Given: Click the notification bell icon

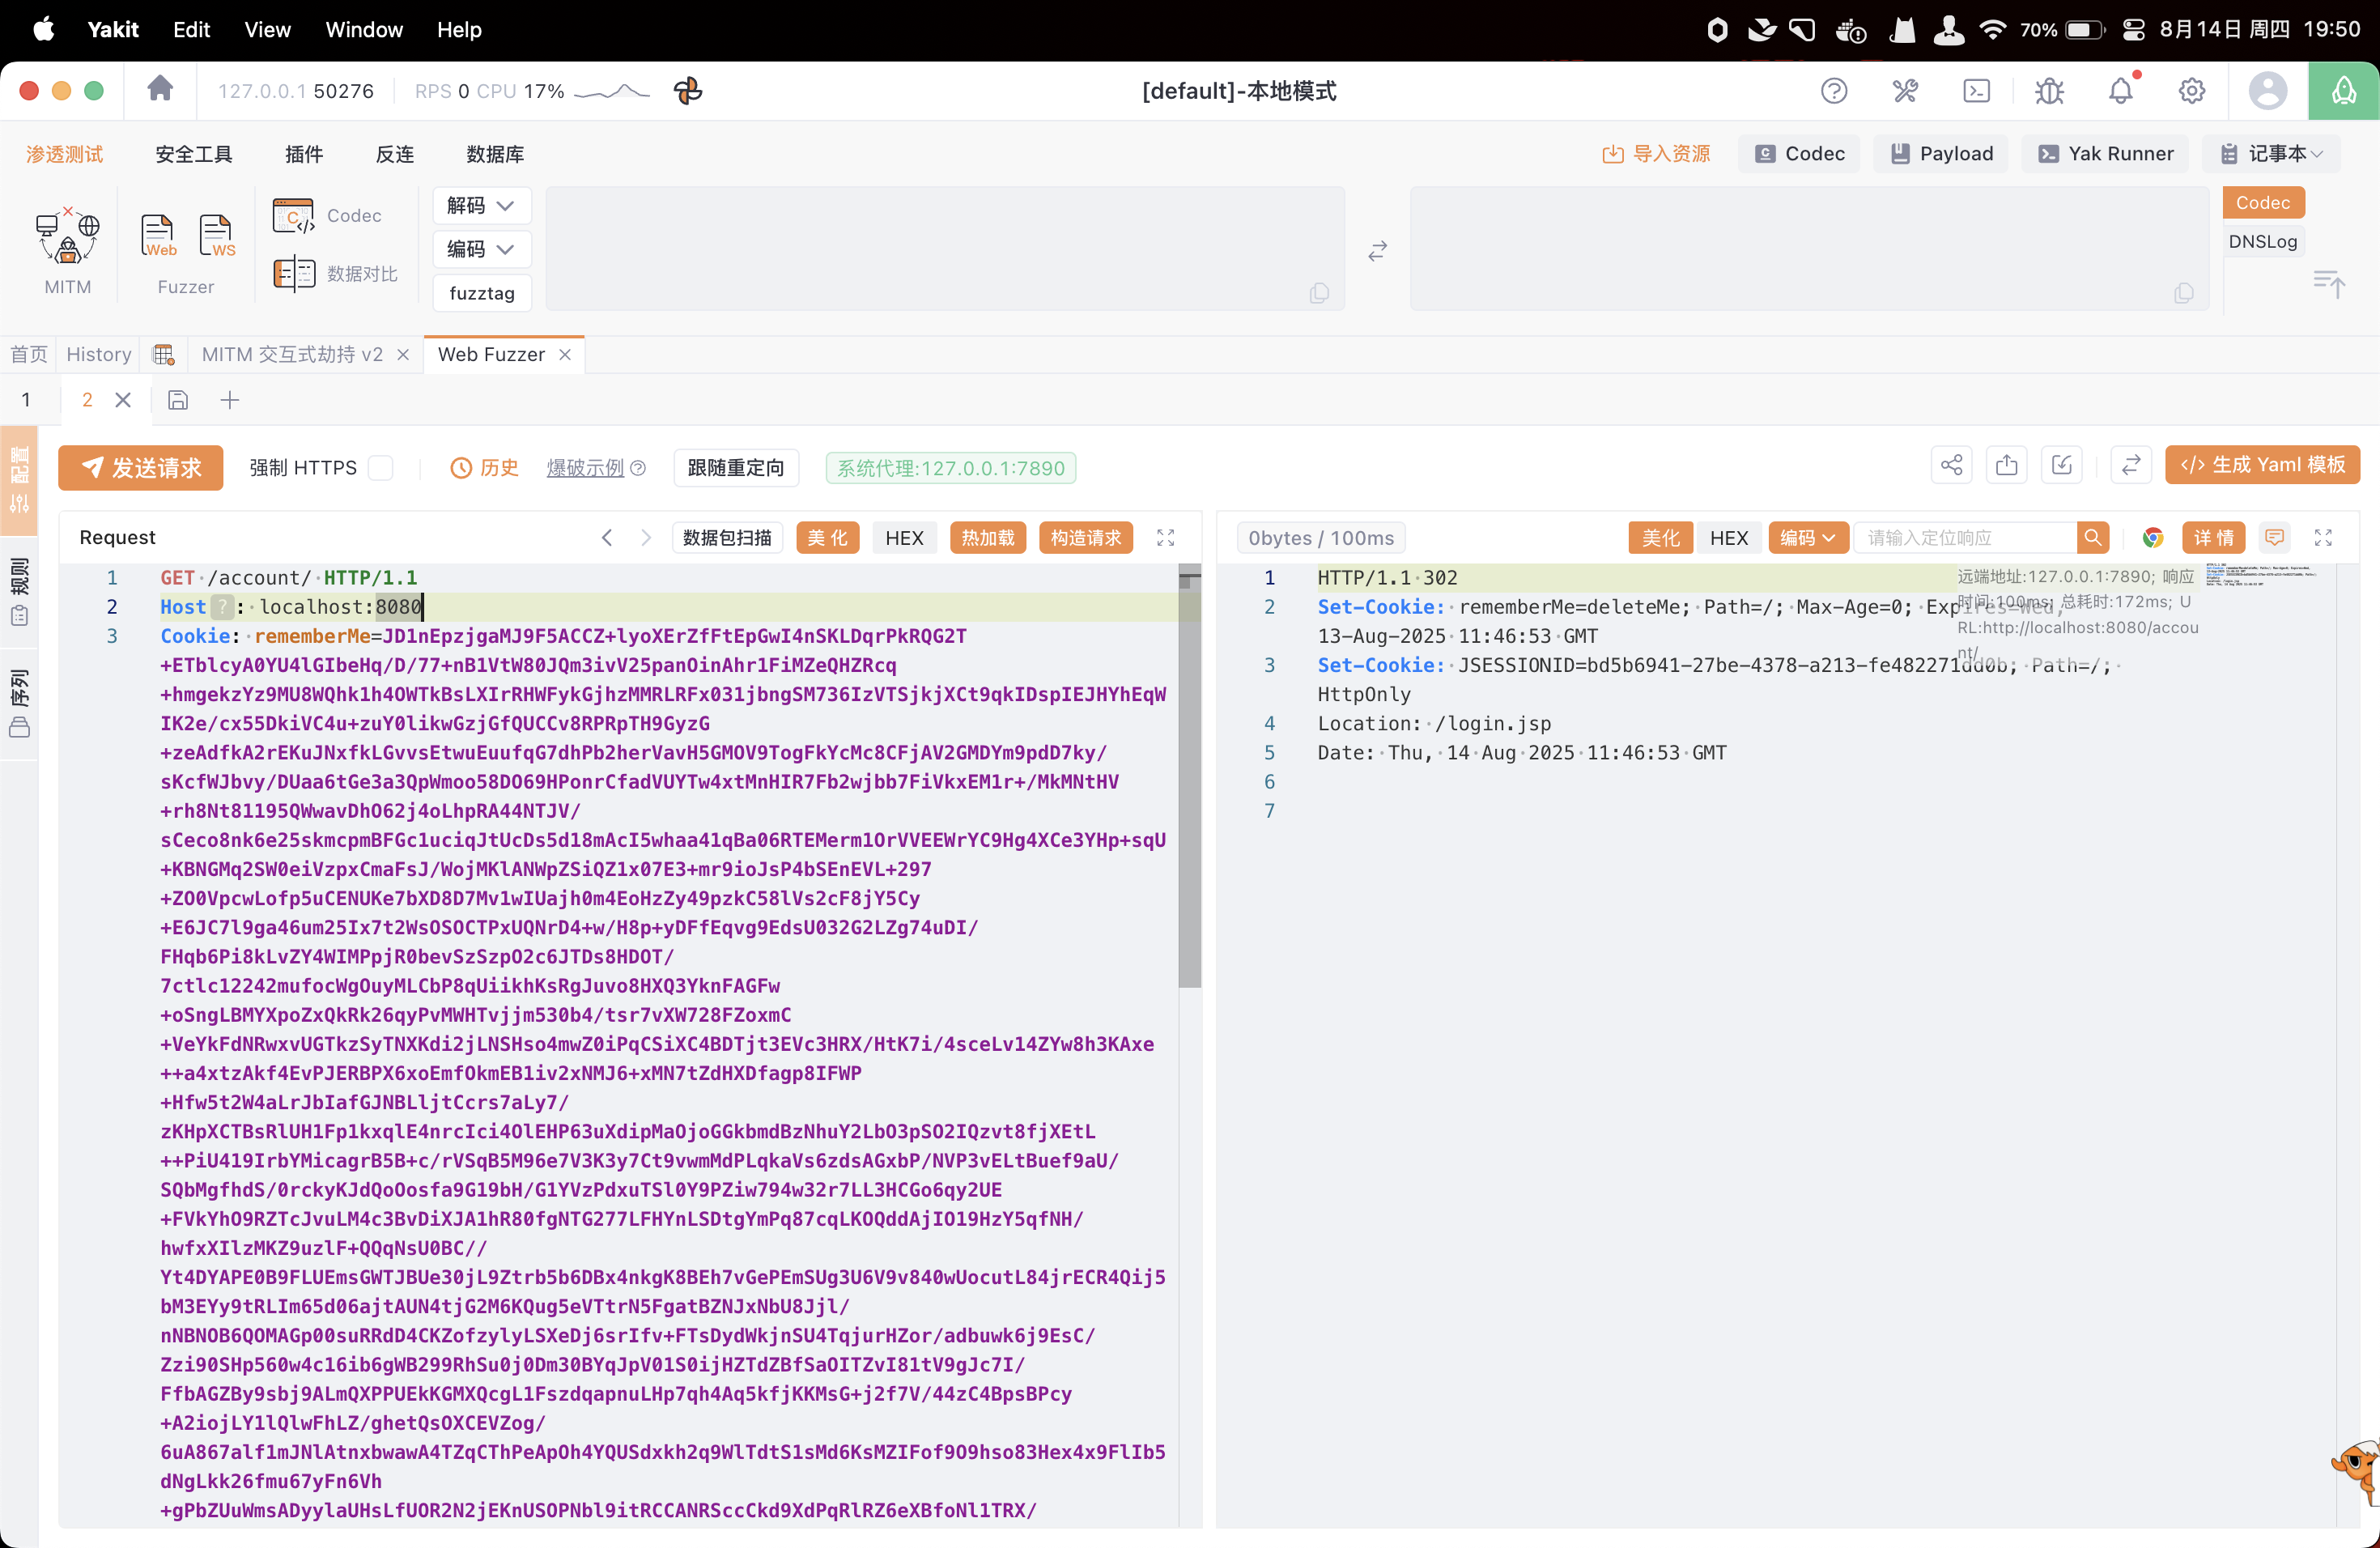Looking at the screenshot, I should coord(2120,91).
